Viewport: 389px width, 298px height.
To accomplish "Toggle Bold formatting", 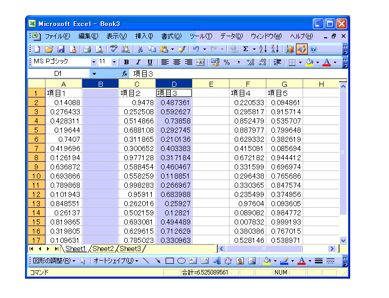I will (x=126, y=62).
